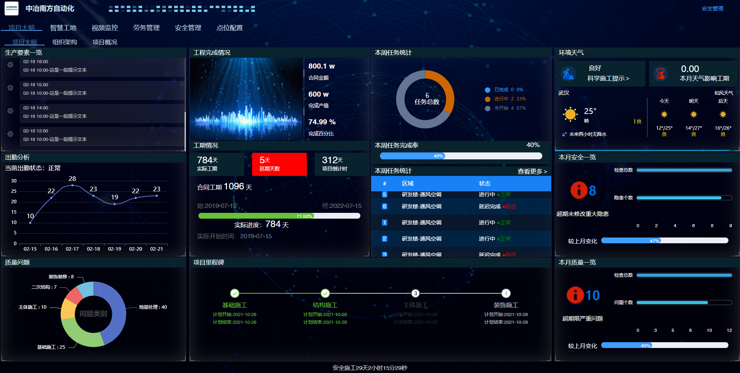
Task: Click gear icon beside 02-18 16:00 entry
Action: pyautogui.click(x=10, y=65)
